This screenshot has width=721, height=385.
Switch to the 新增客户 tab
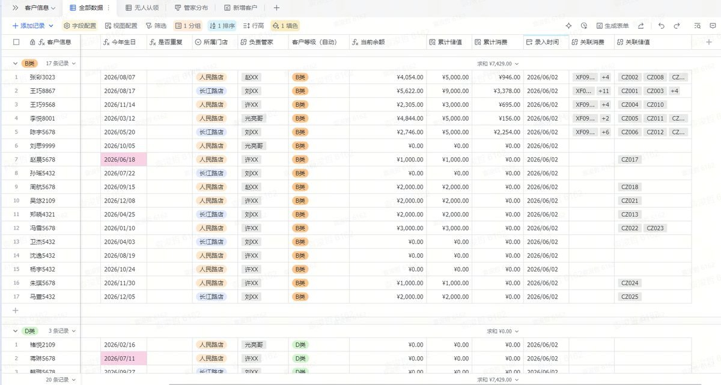[x=240, y=8]
